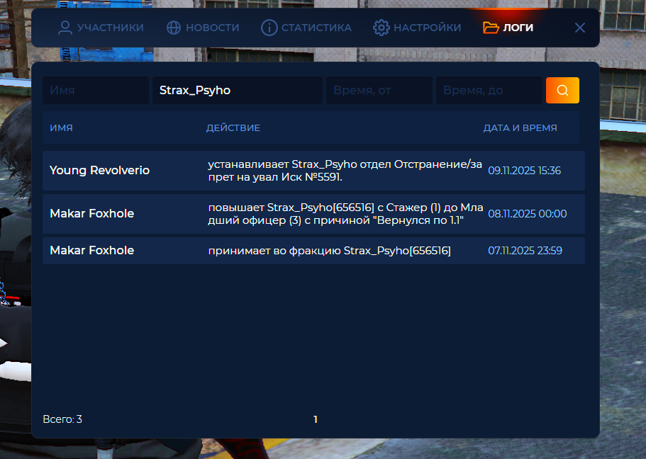This screenshot has height=459, width=646.
Task: Go to the Настройки tab
Action: 427,28
